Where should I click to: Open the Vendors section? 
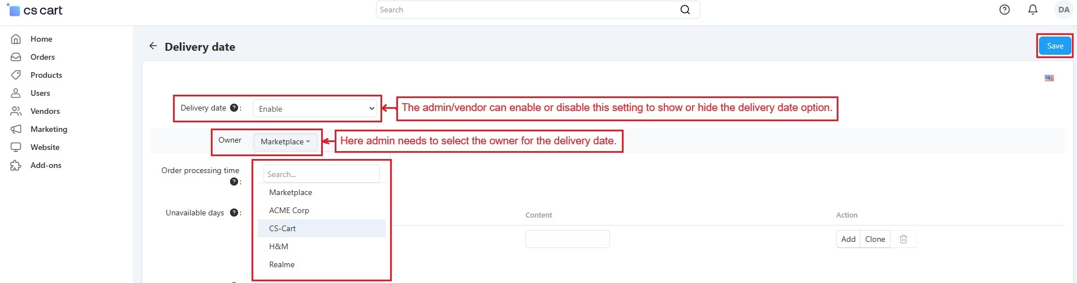click(45, 111)
